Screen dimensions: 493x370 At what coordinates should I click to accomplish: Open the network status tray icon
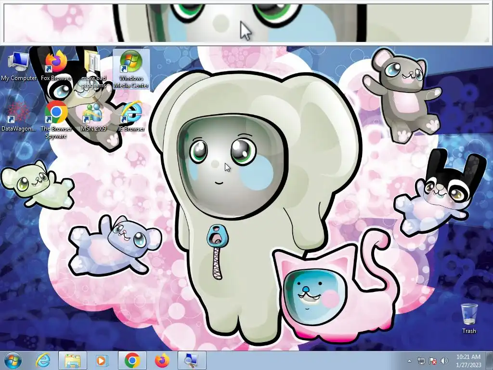(x=421, y=361)
